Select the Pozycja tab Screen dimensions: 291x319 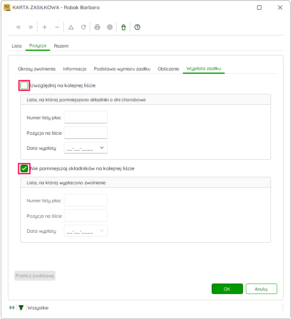38,45
